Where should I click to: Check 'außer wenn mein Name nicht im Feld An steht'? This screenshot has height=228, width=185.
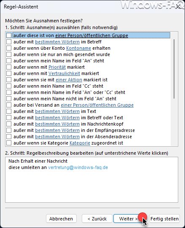9,99
